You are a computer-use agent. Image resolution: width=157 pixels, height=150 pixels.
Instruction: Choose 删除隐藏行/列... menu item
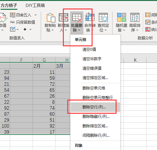point(95,117)
